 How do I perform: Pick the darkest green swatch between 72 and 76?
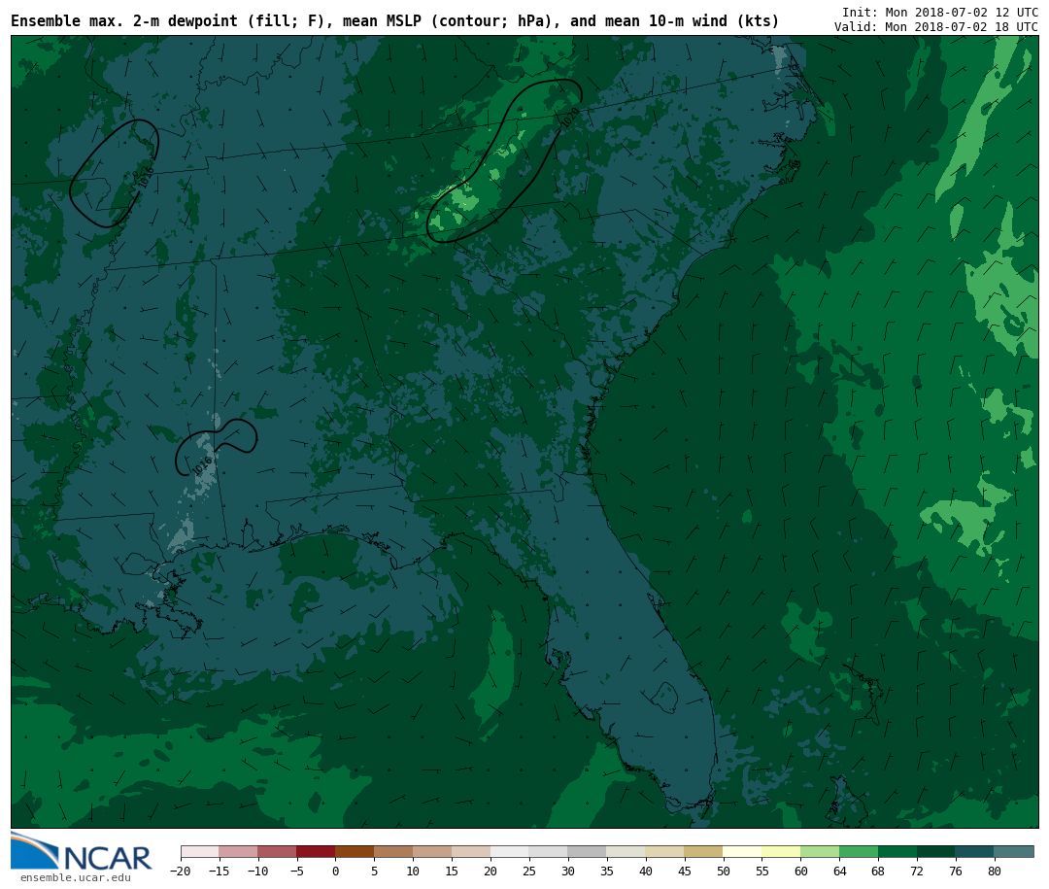click(x=936, y=851)
